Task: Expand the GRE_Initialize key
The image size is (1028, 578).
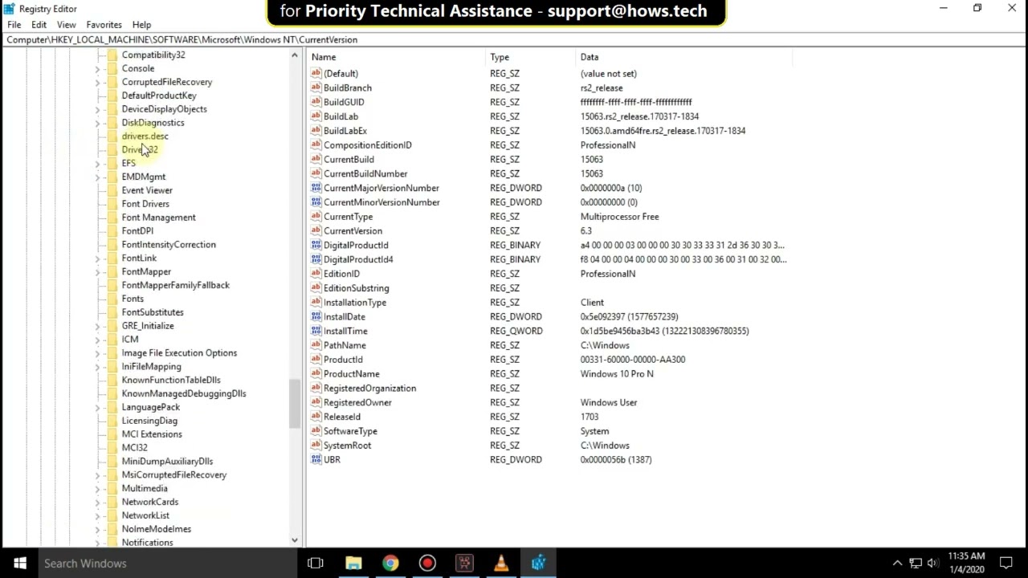Action: [x=98, y=326]
